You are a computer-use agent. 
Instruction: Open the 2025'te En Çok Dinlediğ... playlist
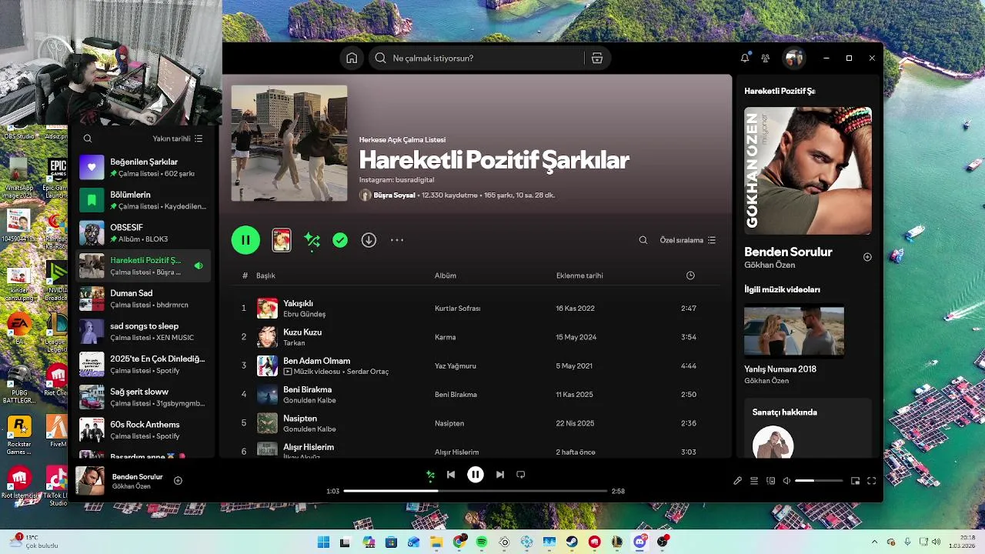(143, 364)
